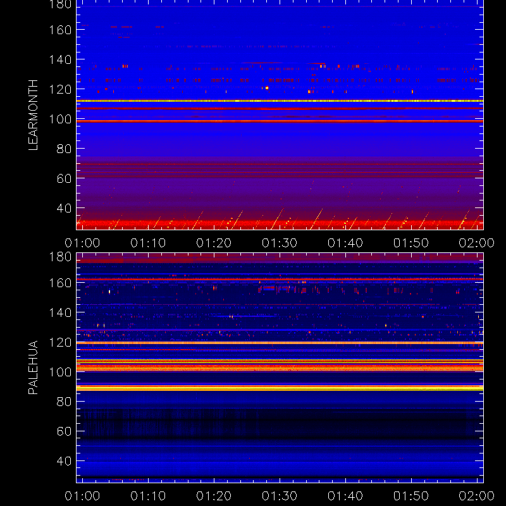Click 01:00 under the PALEHUA plot
506x506 pixels.
[x=82, y=496]
